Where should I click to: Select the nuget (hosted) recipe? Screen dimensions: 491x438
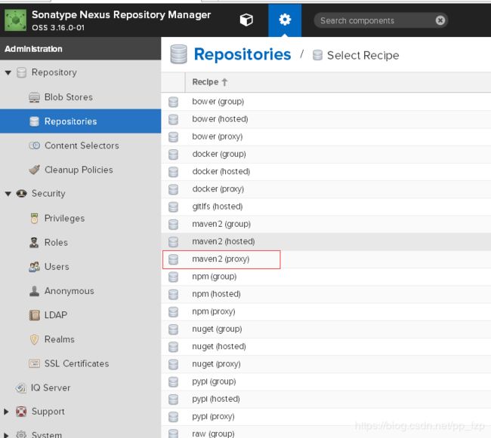coord(326,347)
